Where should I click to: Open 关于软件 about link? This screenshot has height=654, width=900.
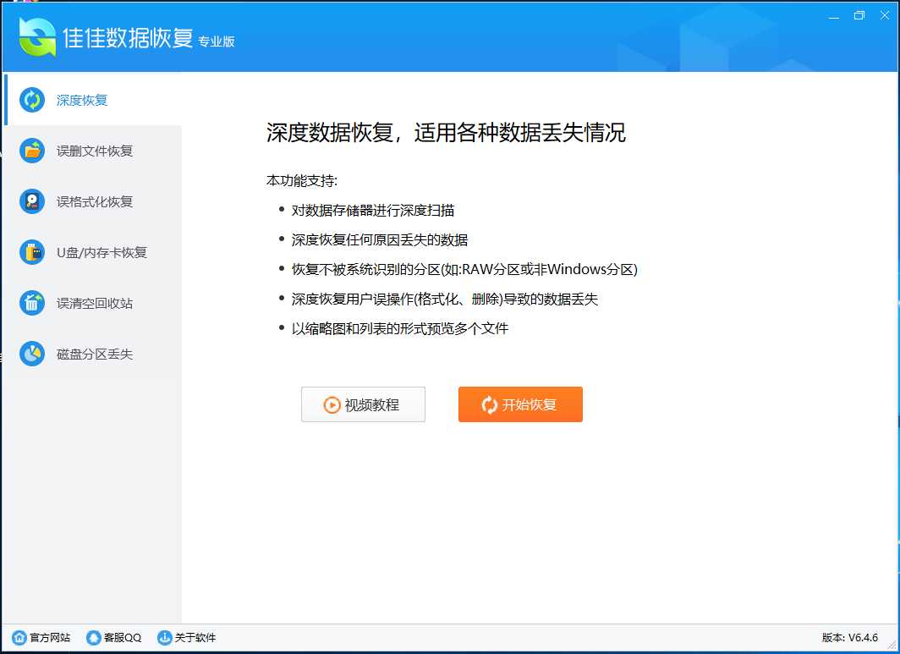point(187,637)
